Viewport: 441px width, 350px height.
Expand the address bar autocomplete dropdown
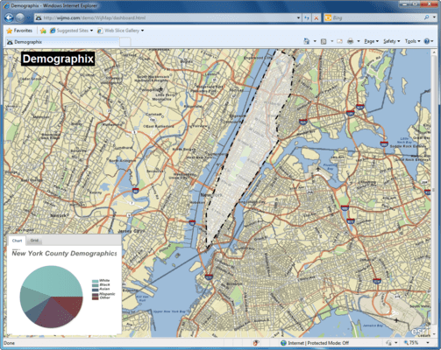coord(298,17)
